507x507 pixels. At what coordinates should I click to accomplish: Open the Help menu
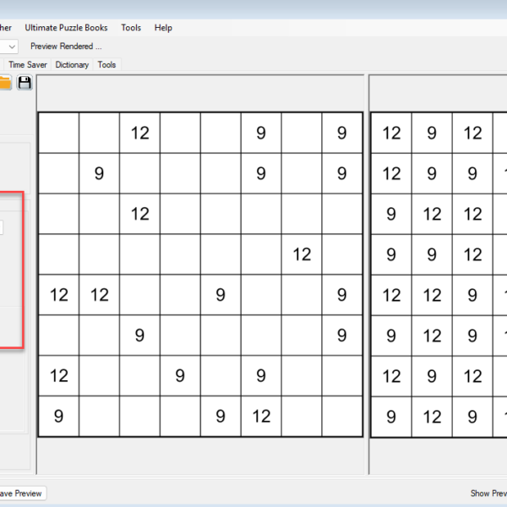coord(163,28)
